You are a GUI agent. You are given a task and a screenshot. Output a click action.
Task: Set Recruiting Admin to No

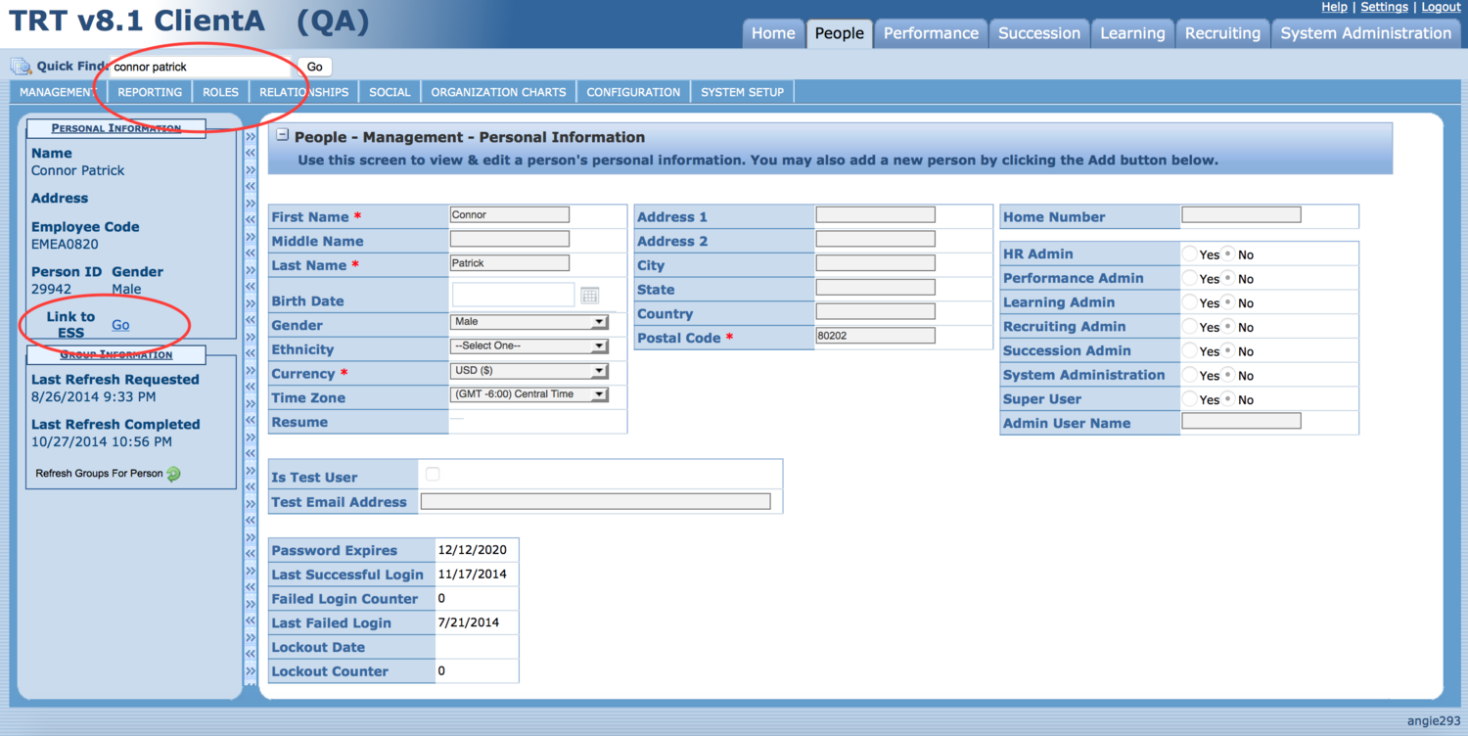coord(1227,326)
